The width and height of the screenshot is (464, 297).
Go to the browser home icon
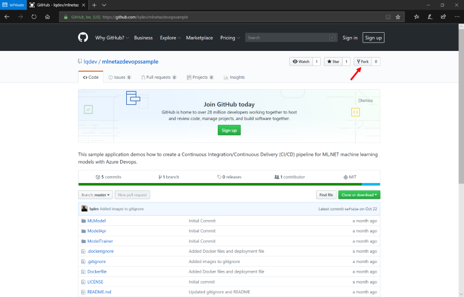(47, 16)
